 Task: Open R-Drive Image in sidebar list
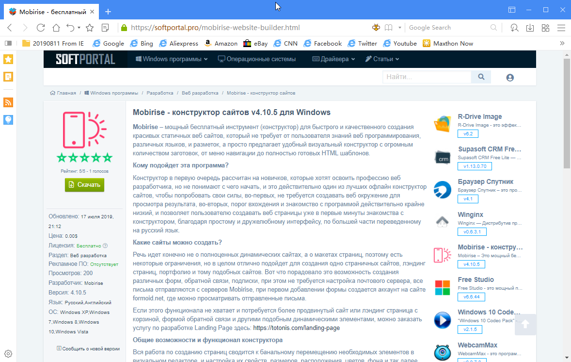coord(479,116)
